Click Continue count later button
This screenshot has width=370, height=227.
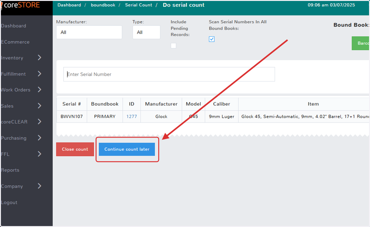pos(127,149)
